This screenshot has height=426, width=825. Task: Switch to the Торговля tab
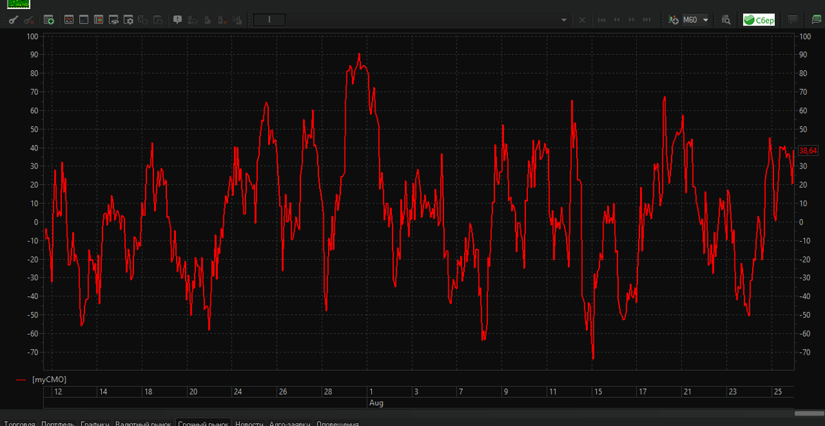coord(19,423)
